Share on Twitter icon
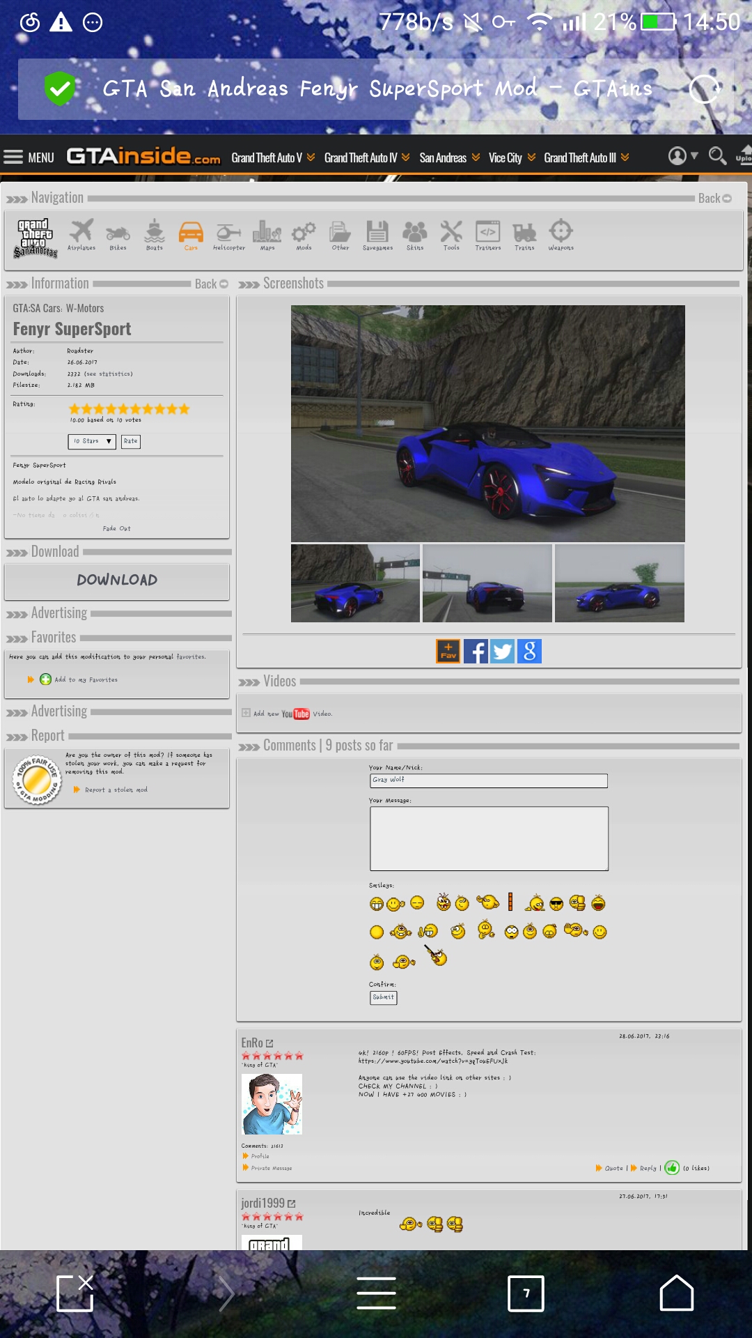Screen dimensions: 752x1338 (x=502, y=652)
